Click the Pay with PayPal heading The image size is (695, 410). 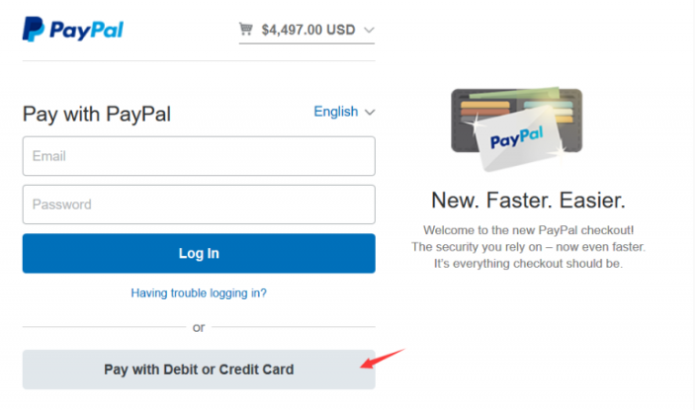point(97,115)
